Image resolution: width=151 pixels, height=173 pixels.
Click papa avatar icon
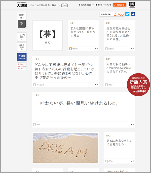coord(34,124)
